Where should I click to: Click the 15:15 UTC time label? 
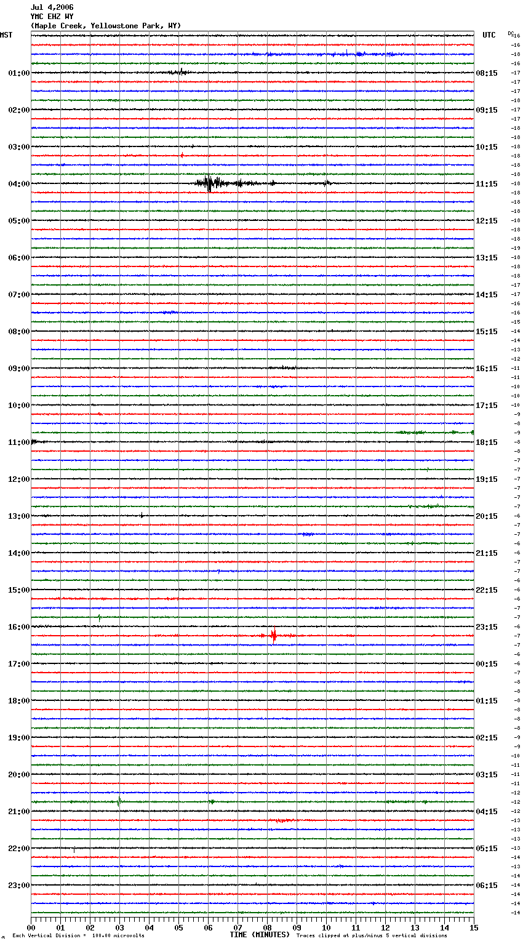[x=487, y=332]
